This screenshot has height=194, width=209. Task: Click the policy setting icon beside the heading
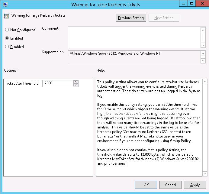click(x=7, y=16)
